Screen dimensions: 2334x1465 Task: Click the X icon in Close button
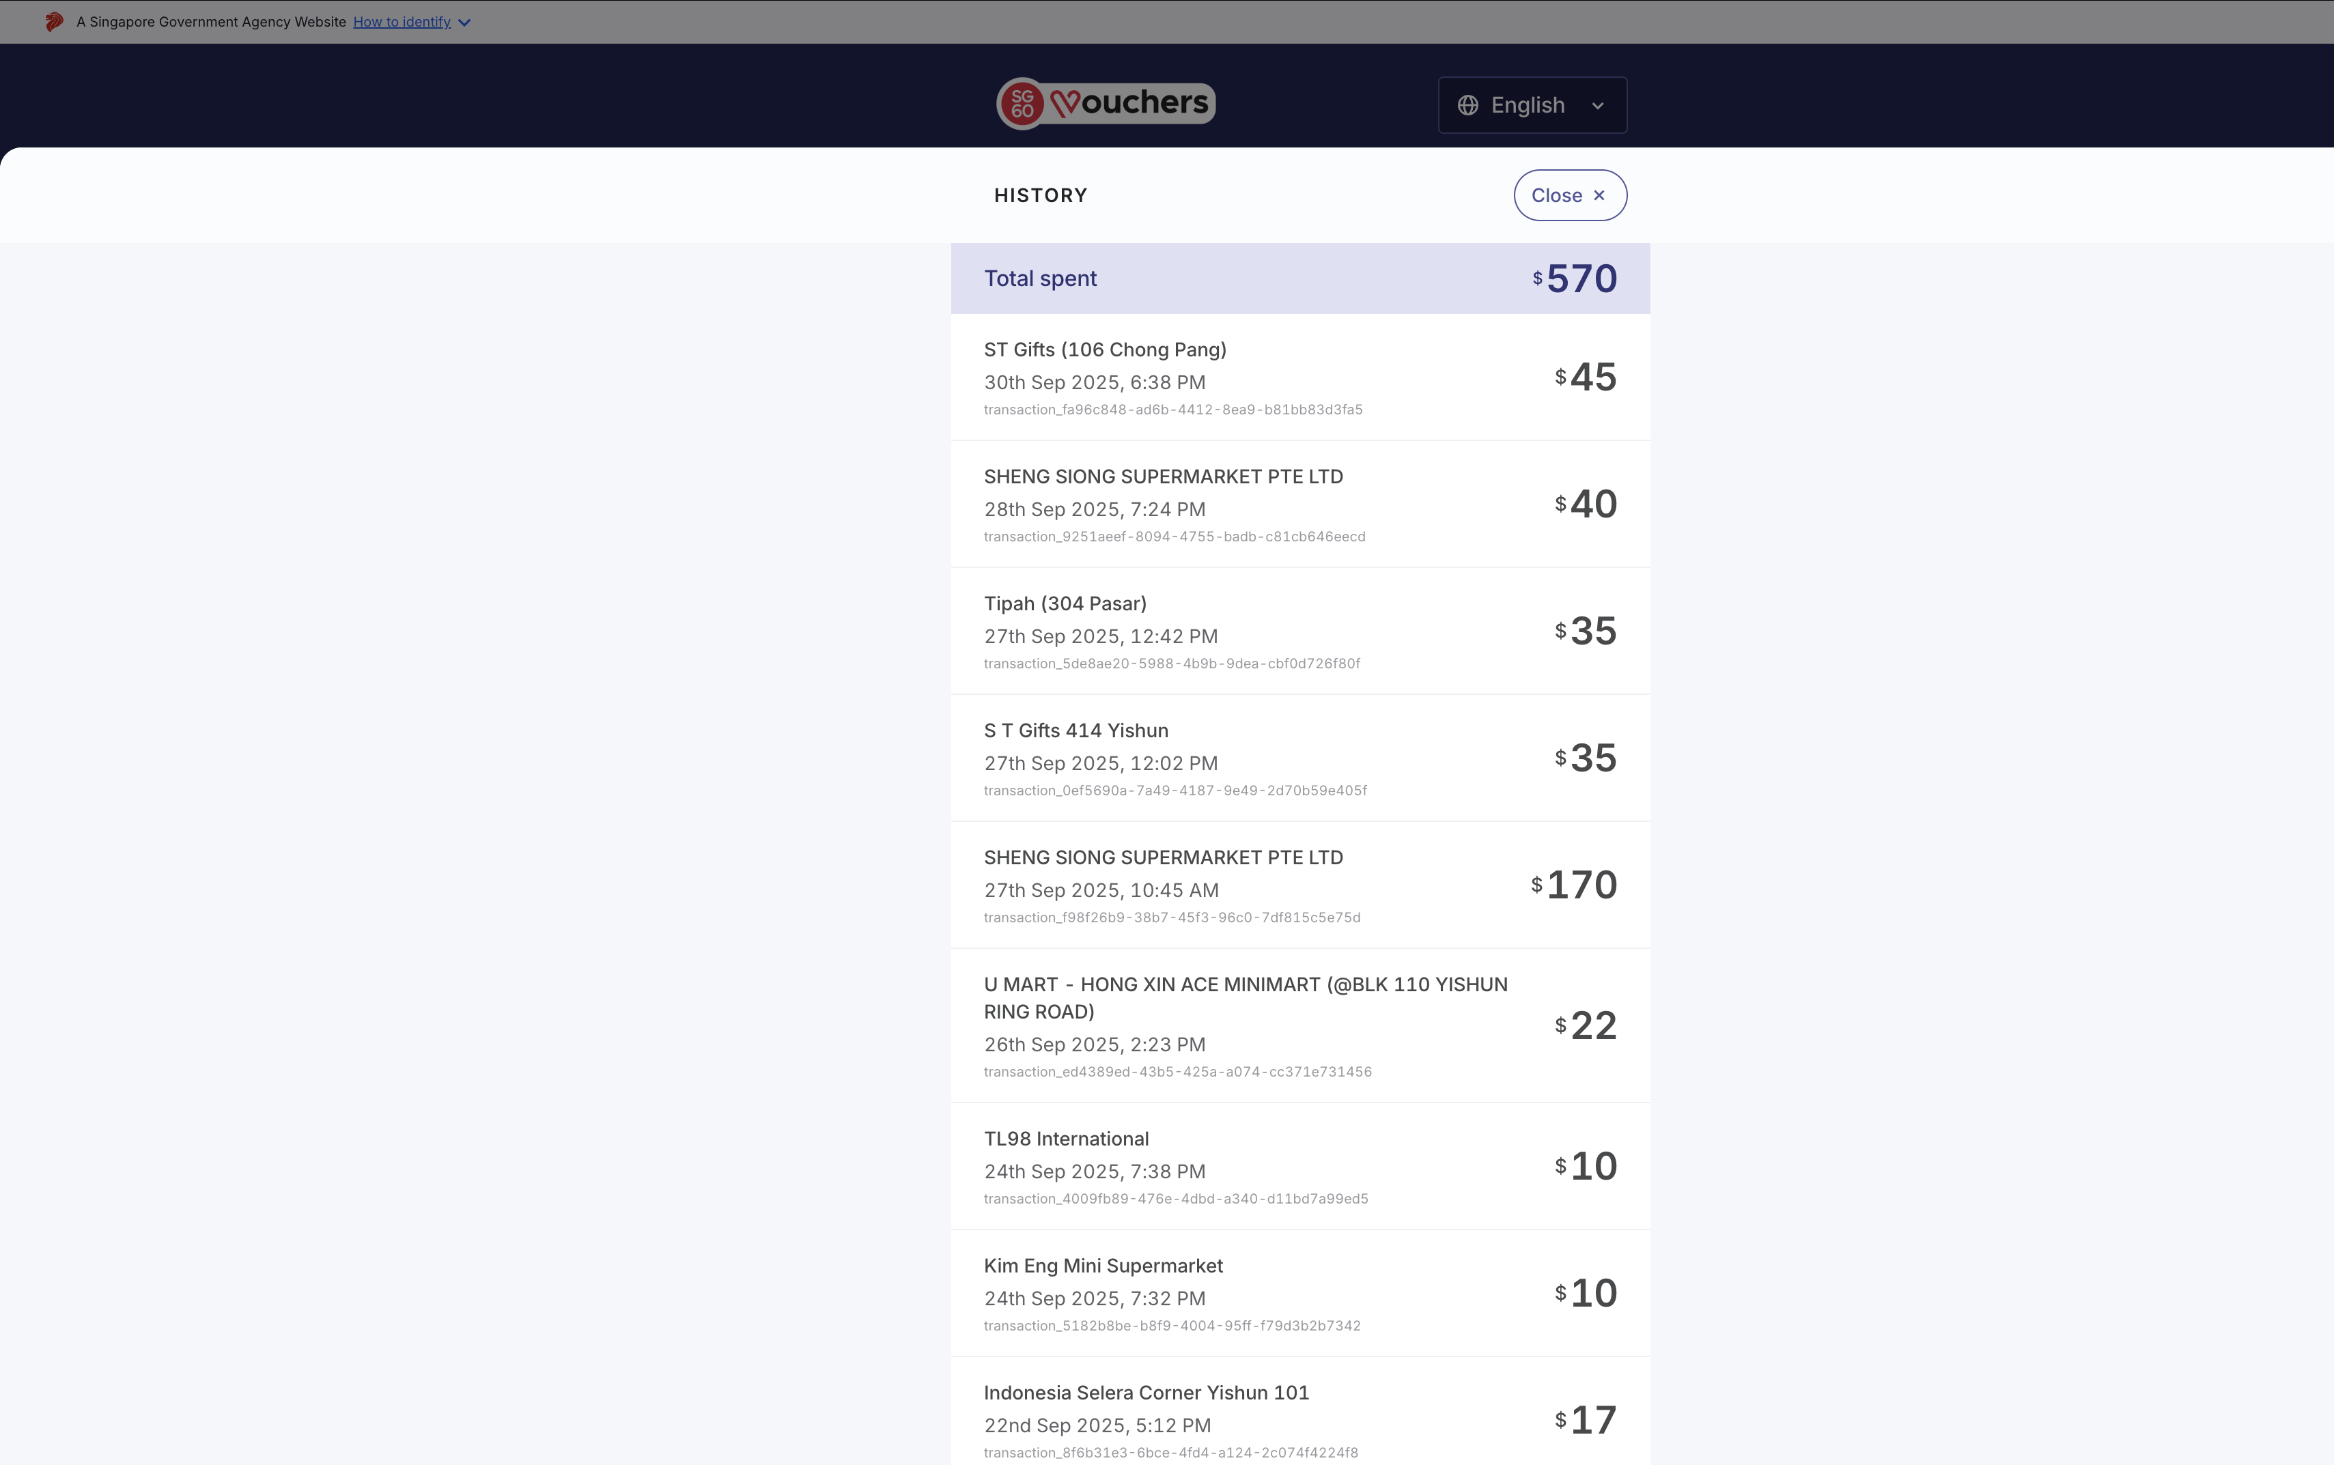[x=1600, y=196]
